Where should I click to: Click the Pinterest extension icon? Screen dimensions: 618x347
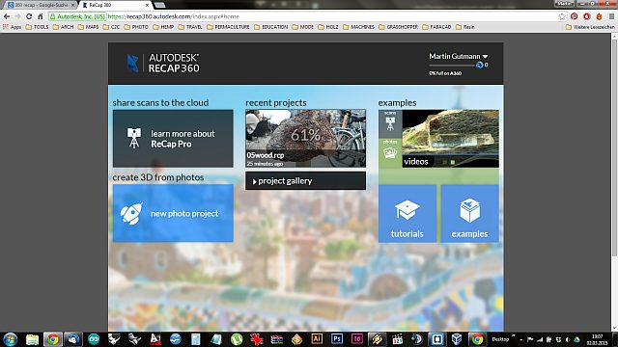(574, 16)
